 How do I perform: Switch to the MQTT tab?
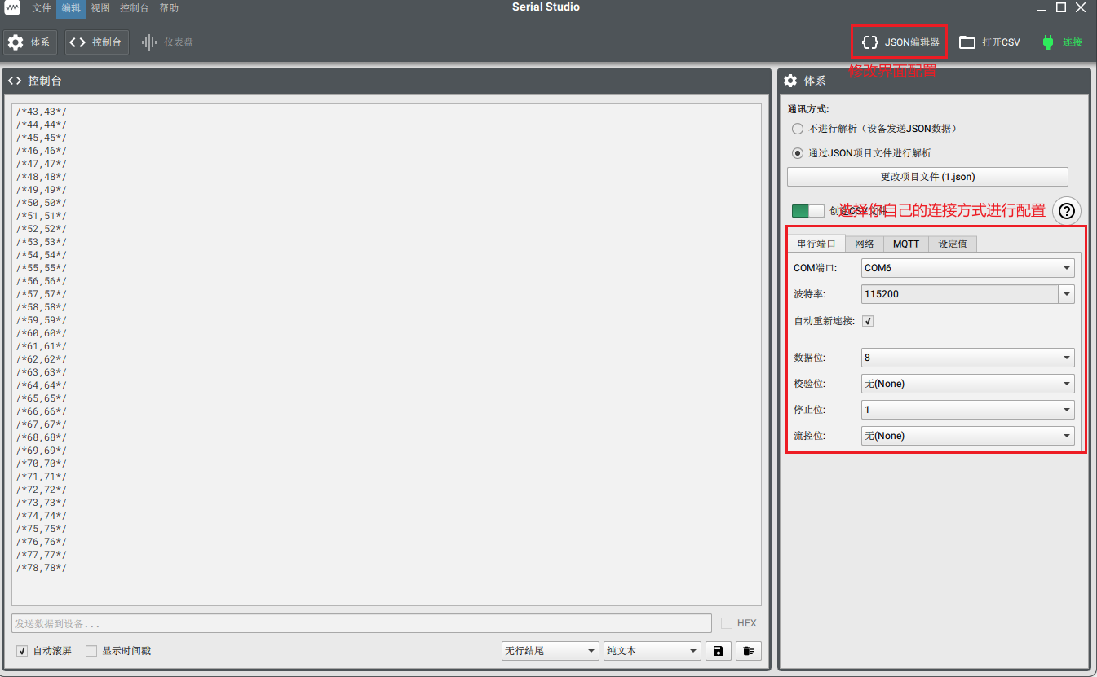click(x=906, y=244)
